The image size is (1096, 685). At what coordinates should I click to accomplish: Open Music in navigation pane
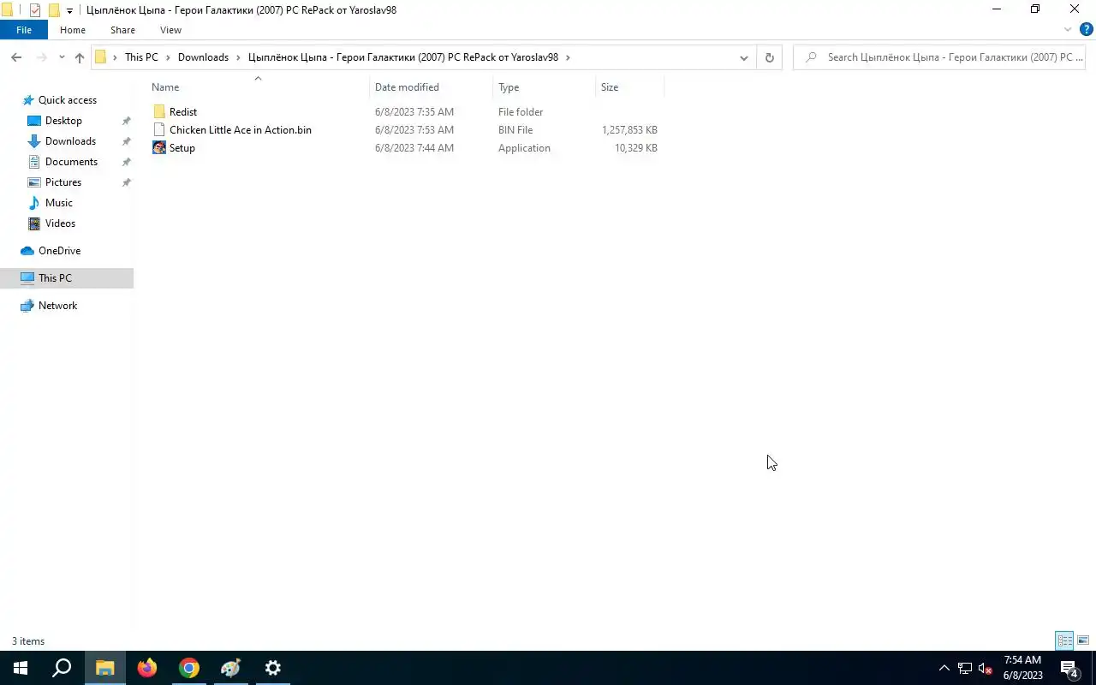(x=58, y=203)
